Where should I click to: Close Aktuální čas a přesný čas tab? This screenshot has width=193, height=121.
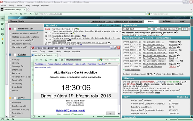pyautogui.click(x=56, y=55)
